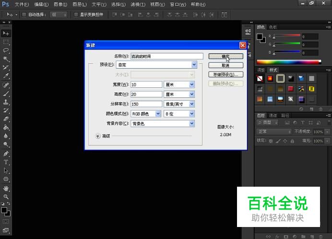
Task: Click the 存储预设(S)... button
Action: click(225, 74)
